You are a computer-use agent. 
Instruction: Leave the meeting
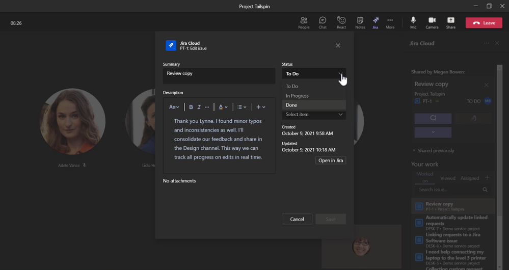click(484, 23)
